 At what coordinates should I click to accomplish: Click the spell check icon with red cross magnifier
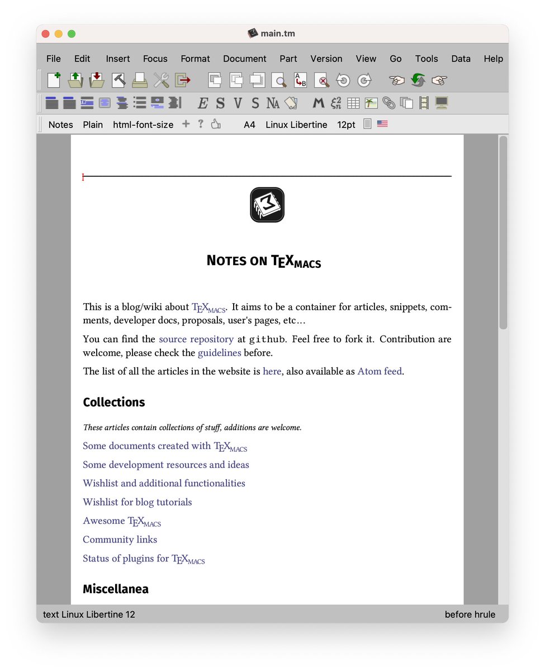(x=321, y=81)
